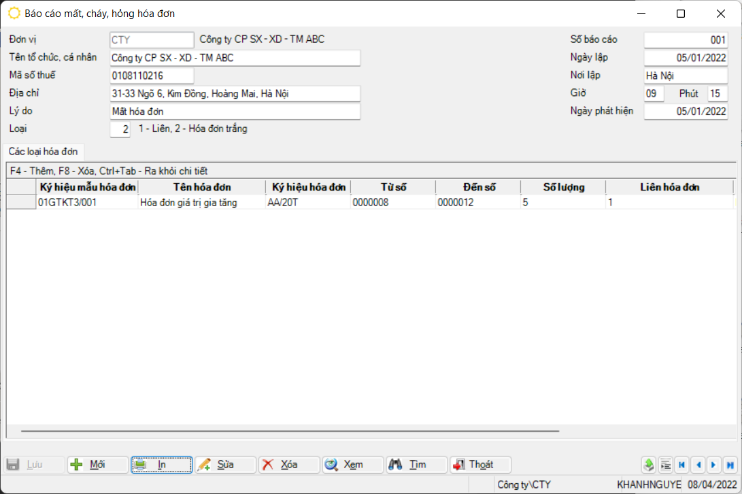This screenshot has height=494, width=742.
Task: Go to the next record
Action: tap(713, 465)
